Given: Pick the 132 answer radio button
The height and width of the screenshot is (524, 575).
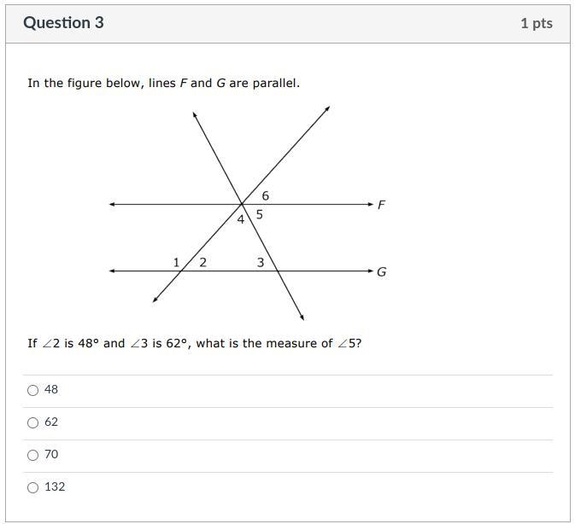Looking at the screenshot, I should (32, 488).
